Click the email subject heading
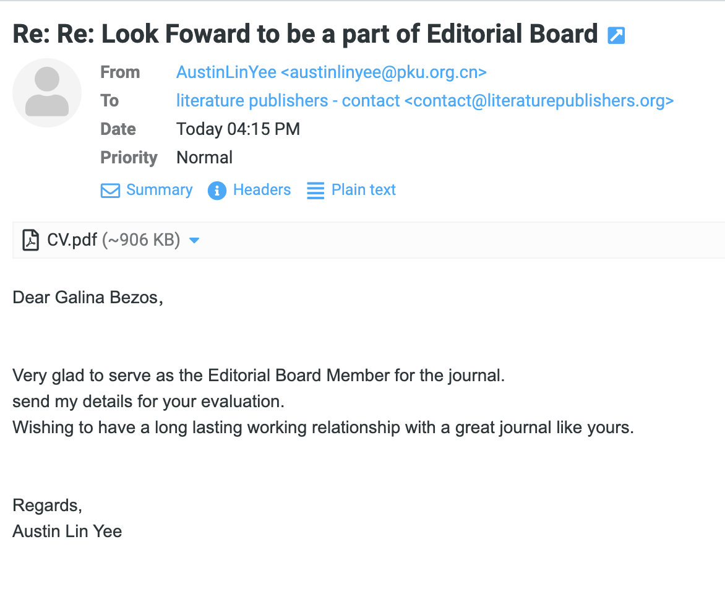The image size is (725, 599). (x=305, y=34)
